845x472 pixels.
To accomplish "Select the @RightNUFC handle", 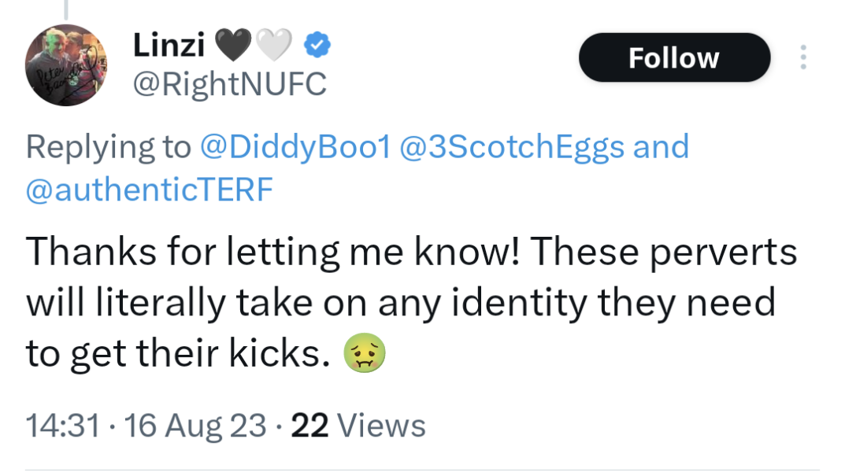I will pyautogui.click(x=231, y=83).
